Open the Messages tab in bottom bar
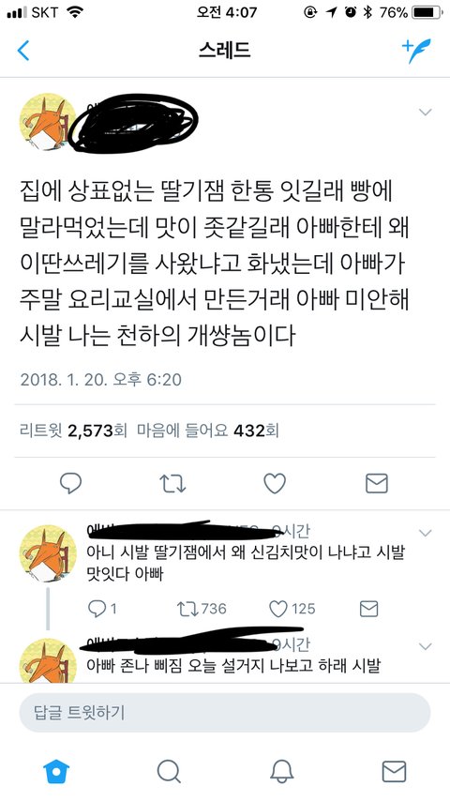 tap(394, 771)
